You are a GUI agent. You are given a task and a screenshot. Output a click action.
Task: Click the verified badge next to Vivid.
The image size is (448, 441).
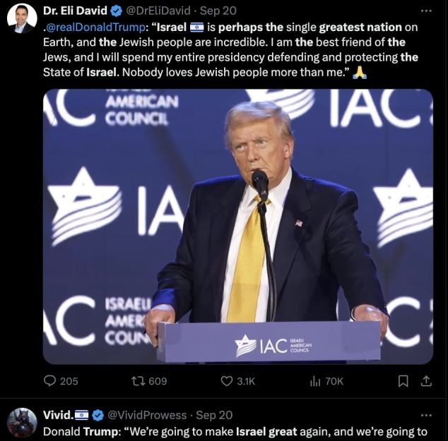(x=98, y=416)
